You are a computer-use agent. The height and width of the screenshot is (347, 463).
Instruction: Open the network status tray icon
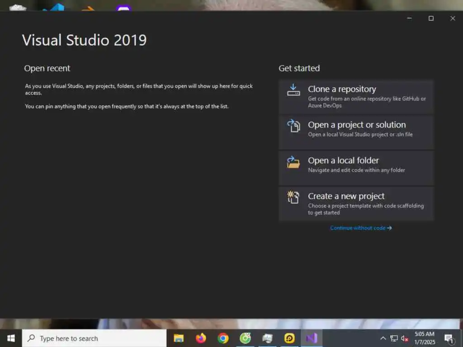pyautogui.click(x=394, y=338)
